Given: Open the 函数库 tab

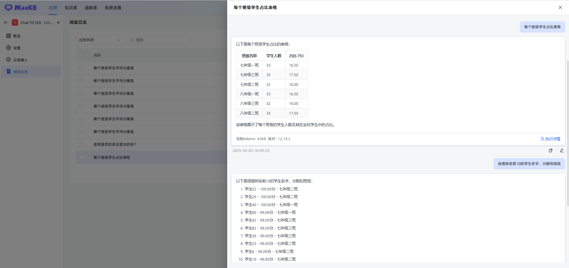Looking at the screenshot, I should 91,8.
